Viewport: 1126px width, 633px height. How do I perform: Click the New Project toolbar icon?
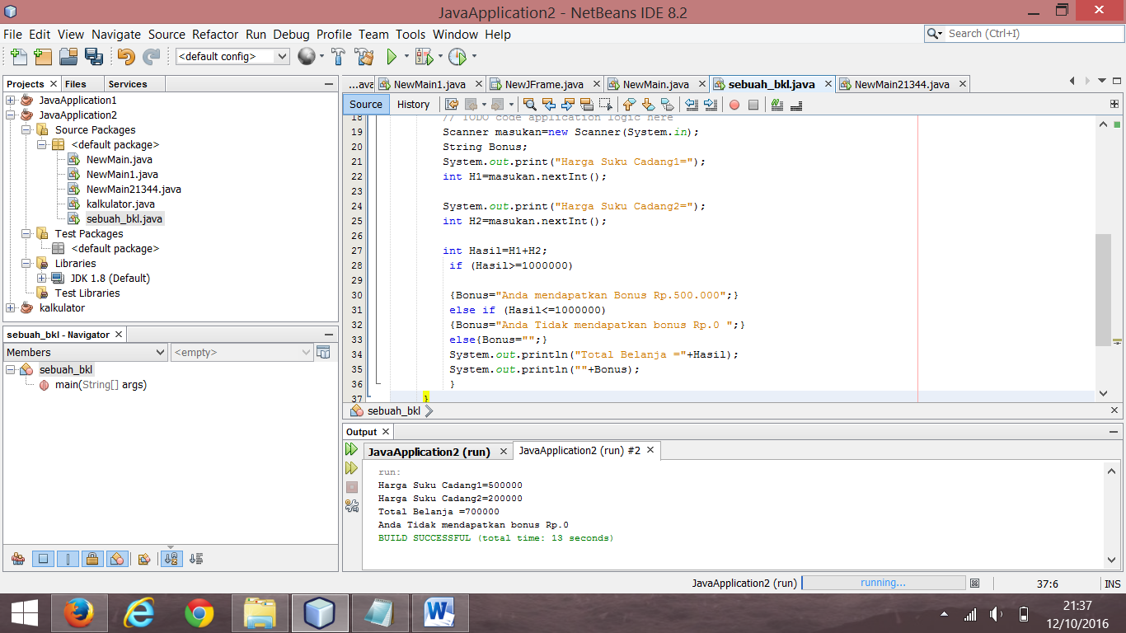tap(43, 57)
